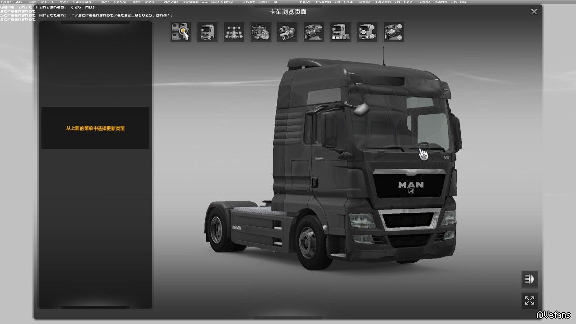Select the interior dashboard upgrade icon

point(314,32)
